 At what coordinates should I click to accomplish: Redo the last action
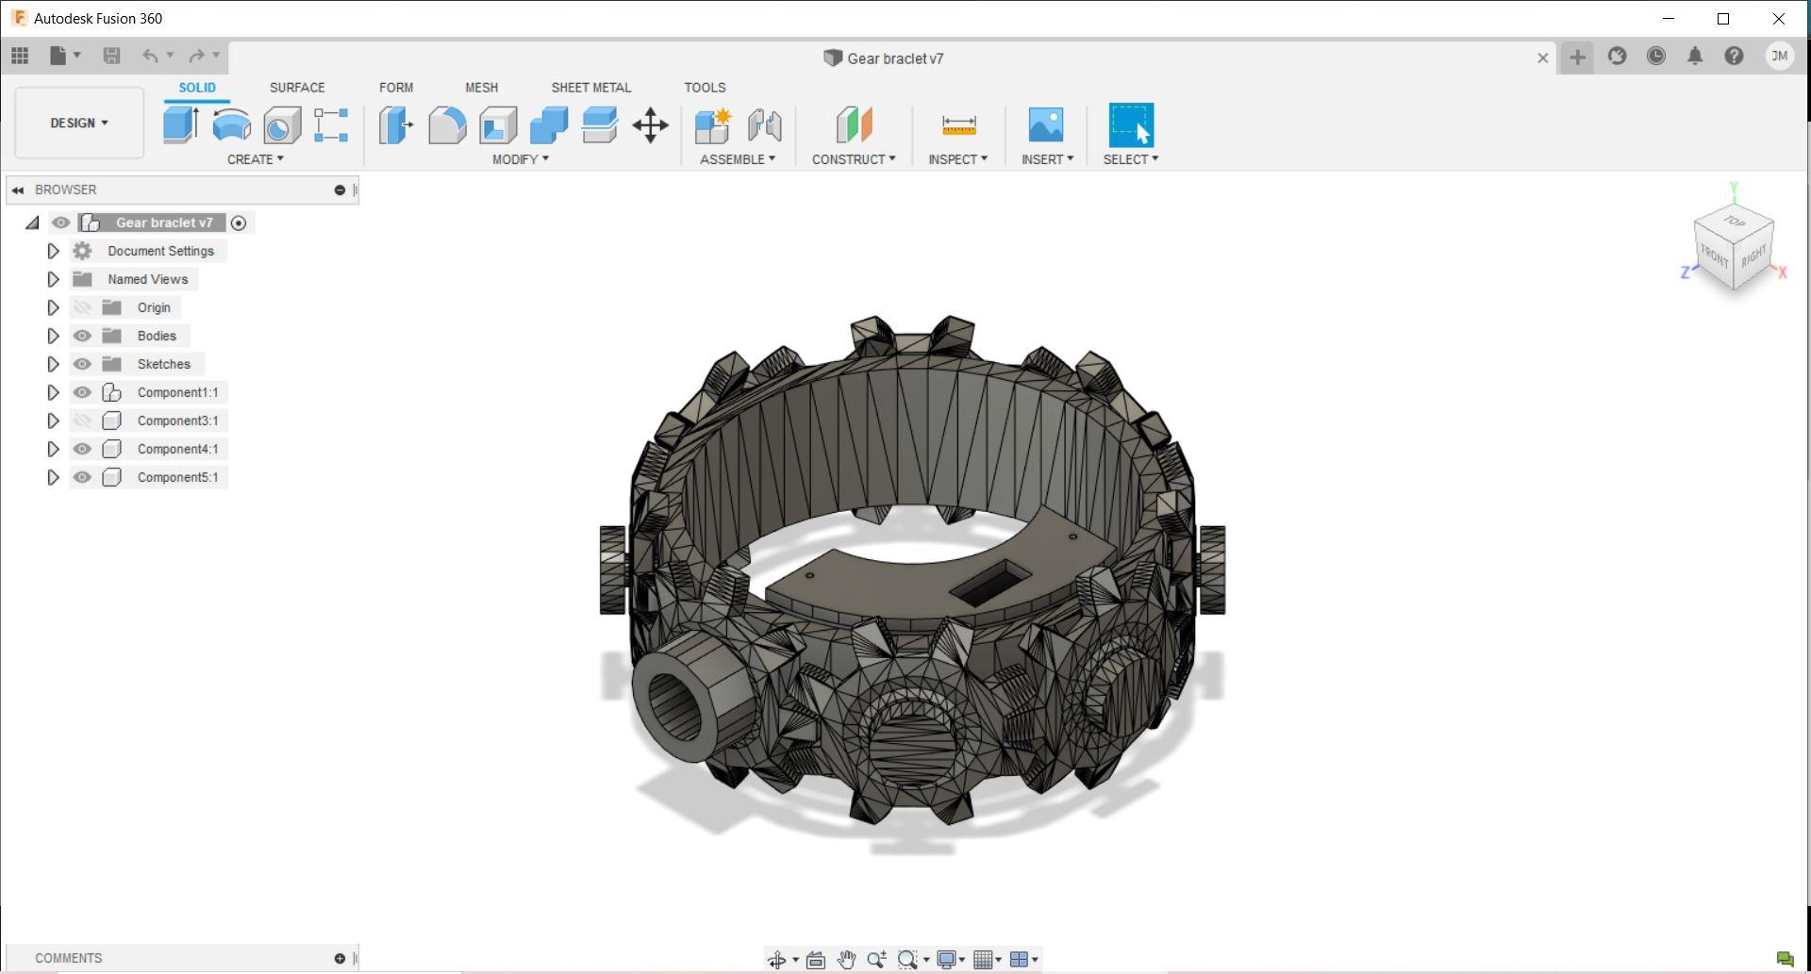point(196,56)
